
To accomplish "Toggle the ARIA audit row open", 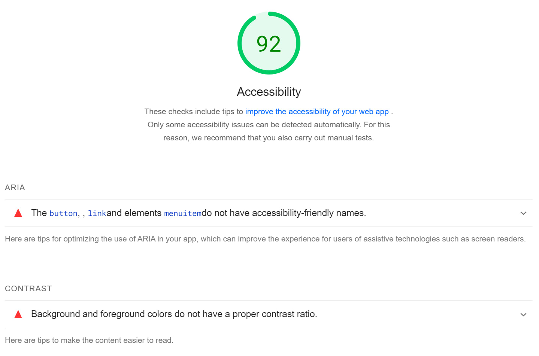I will tap(262, 213).
